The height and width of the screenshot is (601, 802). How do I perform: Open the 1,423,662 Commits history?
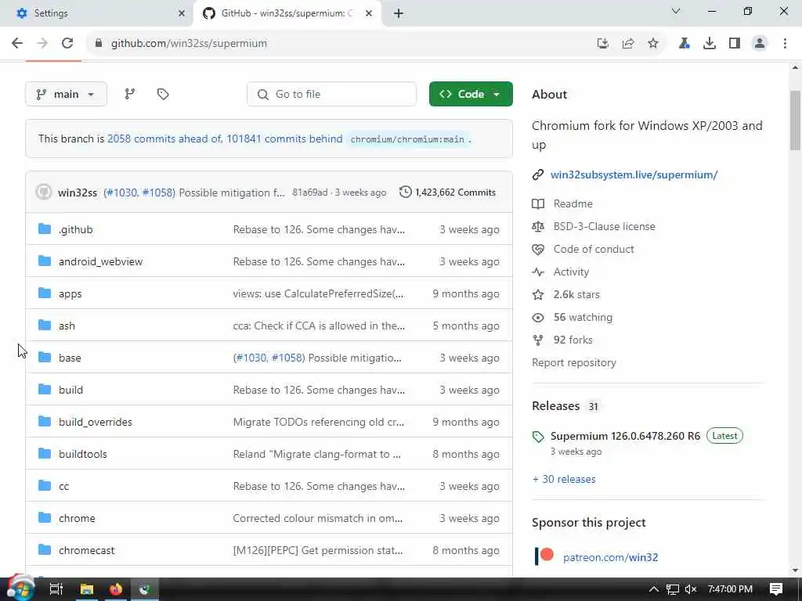[x=447, y=193]
